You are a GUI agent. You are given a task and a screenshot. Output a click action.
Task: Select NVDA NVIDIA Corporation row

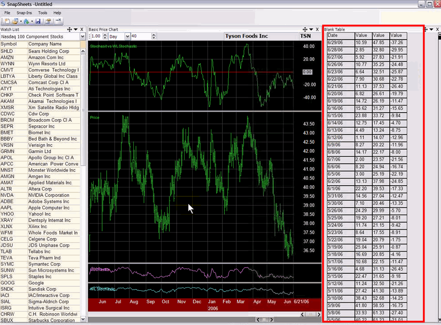[x=40, y=195]
